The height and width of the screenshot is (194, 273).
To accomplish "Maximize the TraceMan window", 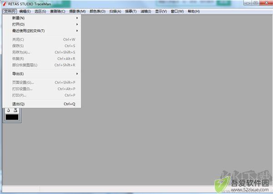I will point(256,3).
